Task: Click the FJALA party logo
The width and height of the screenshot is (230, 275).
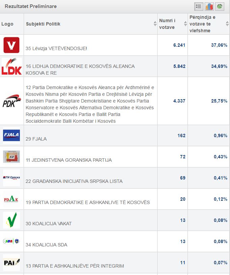Action: [x=11, y=135]
